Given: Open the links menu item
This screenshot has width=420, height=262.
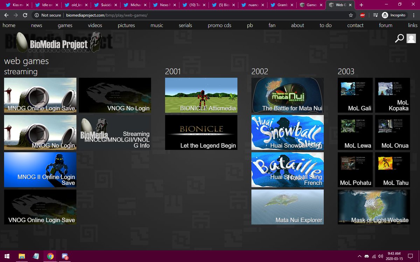Looking at the screenshot, I should [x=413, y=25].
